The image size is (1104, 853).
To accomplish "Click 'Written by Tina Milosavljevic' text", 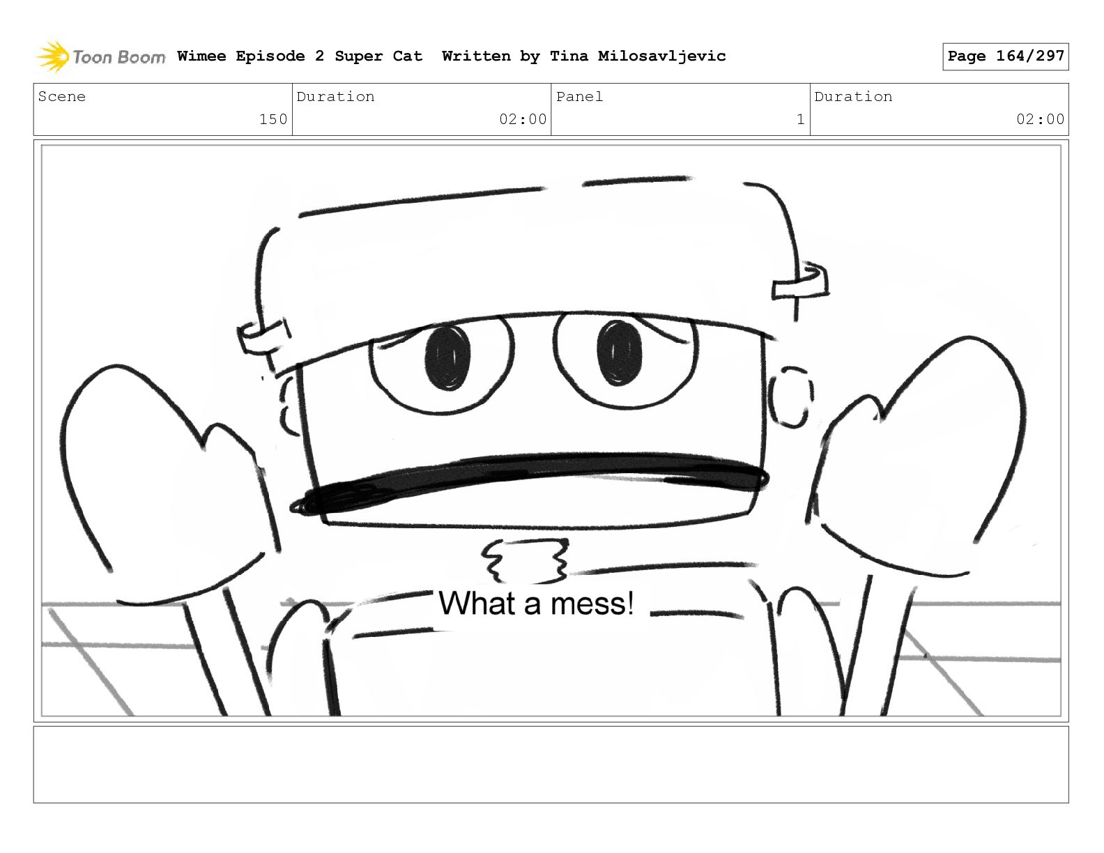I will click(x=584, y=56).
